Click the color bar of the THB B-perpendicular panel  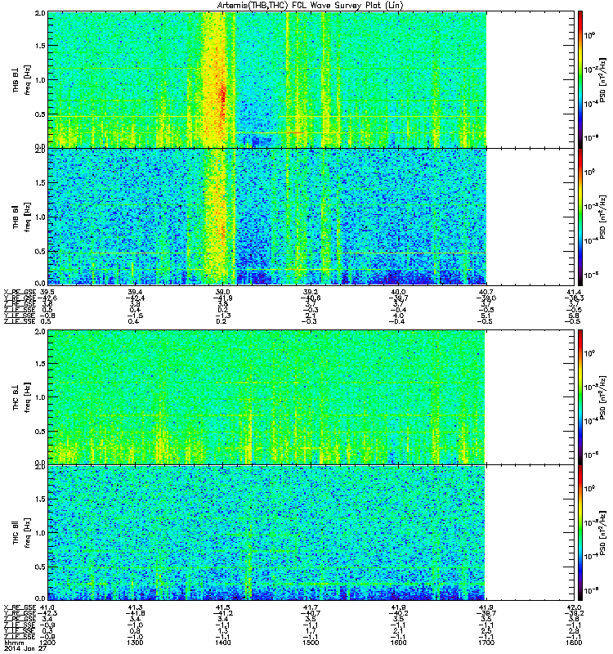point(580,79)
